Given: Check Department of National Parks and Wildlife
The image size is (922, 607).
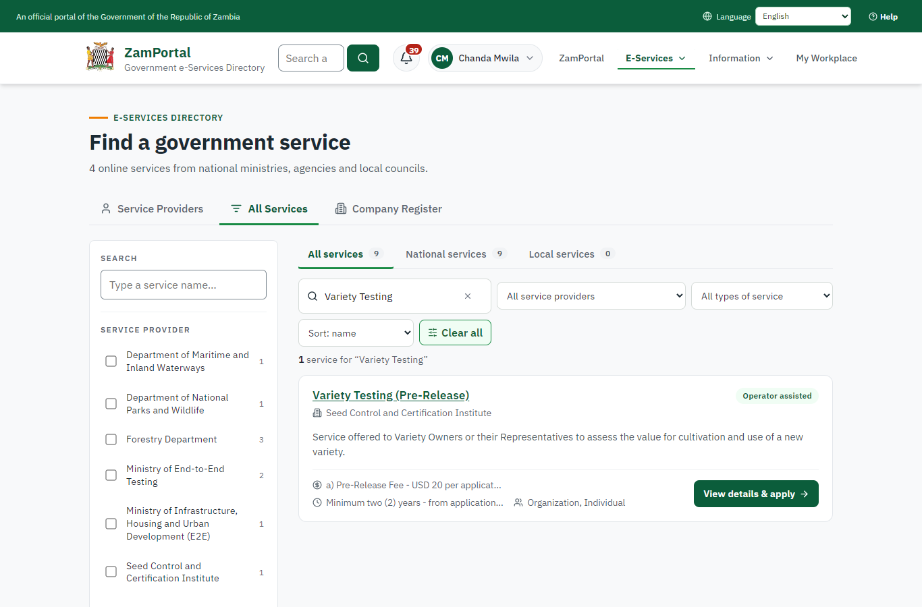Looking at the screenshot, I should point(111,404).
